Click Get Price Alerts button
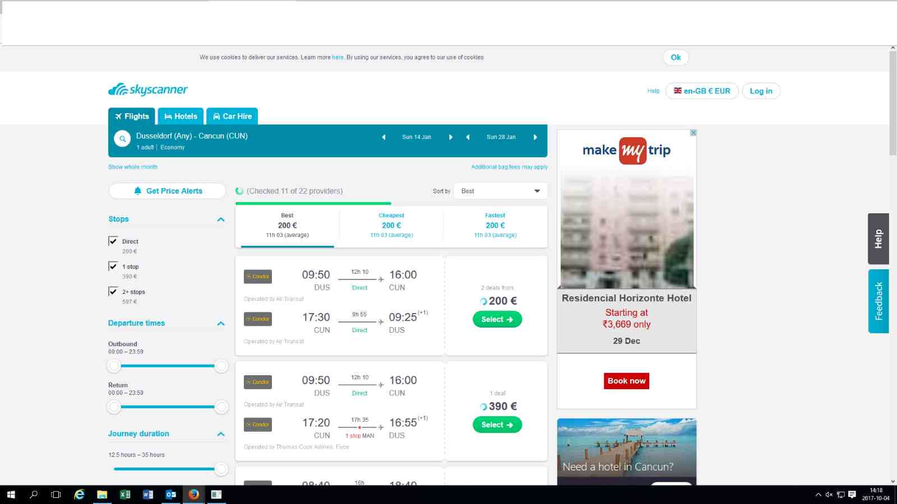 click(167, 191)
